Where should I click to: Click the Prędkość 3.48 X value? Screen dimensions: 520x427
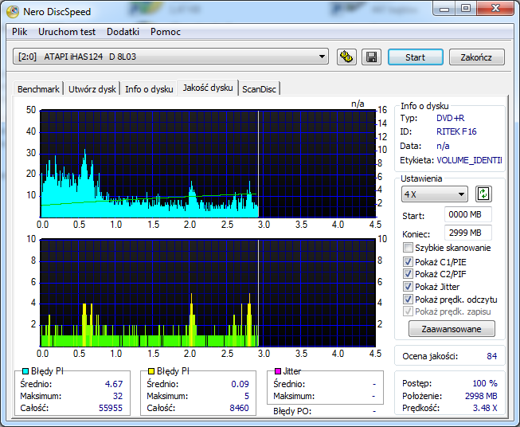click(x=485, y=408)
